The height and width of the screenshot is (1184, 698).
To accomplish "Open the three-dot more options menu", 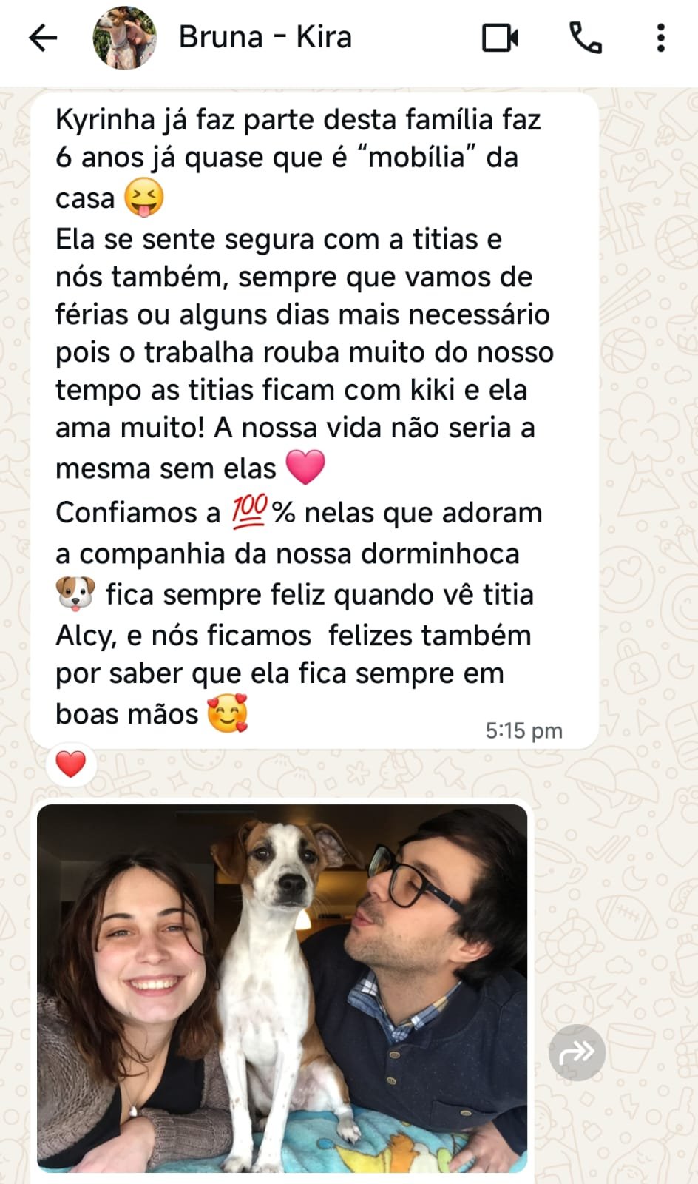I will [661, 38].
